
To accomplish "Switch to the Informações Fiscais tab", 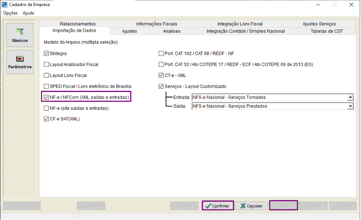I will tap(157, 24).
